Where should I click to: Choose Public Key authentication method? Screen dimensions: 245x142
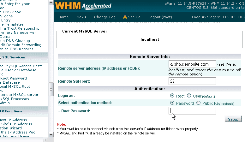click(x=199, y=103)
